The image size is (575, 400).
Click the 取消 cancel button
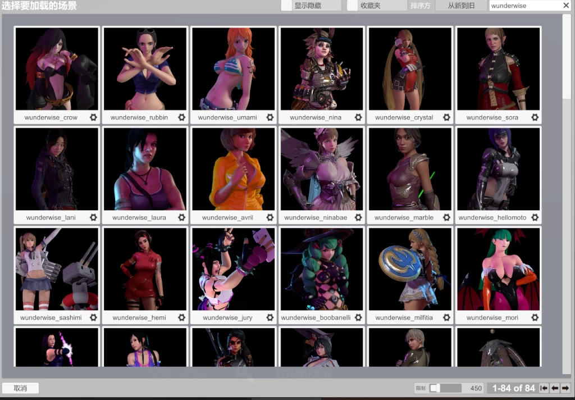pyautogui.click(x=20, y=388)
